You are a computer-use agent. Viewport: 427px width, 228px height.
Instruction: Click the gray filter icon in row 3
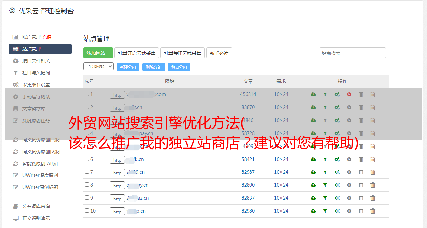pos(325,120)
